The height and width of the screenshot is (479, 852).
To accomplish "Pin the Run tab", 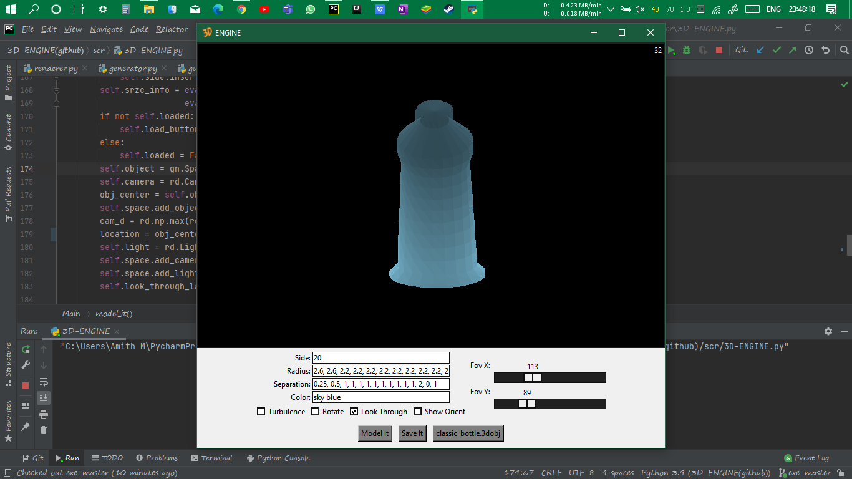I will coord(26,427).
